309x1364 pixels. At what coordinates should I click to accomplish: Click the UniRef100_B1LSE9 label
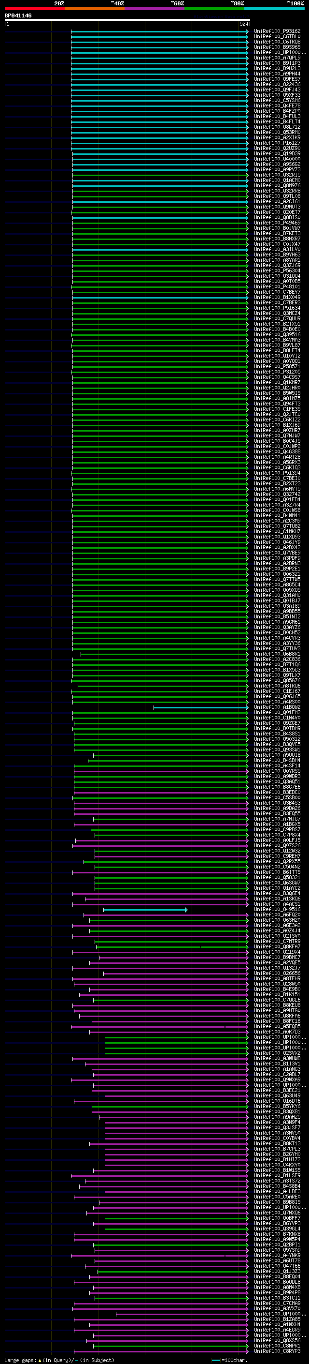click(277, 1175)
